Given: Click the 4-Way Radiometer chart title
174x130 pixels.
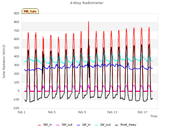Looking at the screenshot, I should [87, 3].
